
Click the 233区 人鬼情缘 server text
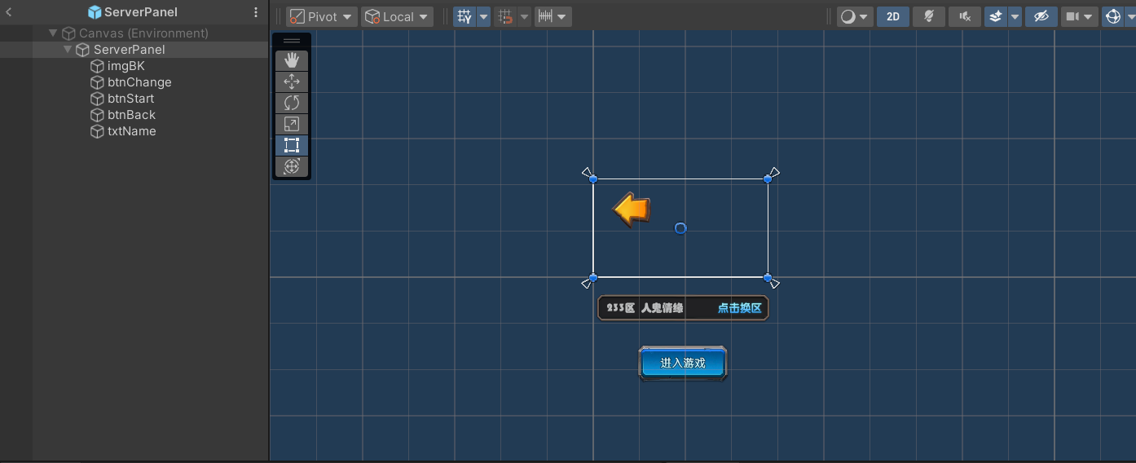645,308
